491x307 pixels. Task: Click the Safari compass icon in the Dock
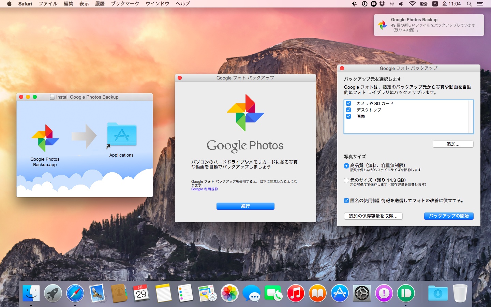pyautogui.click(x=75, y=293)
